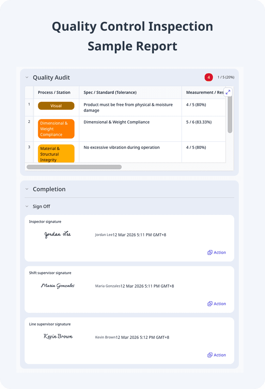This screenshot has height=389, width=265.
Task: Click the table expand-to-fullscreen icon
Action: point(228,92)
